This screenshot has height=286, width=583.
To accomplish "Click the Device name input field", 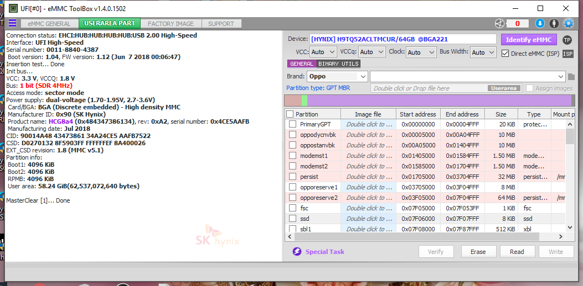I will 403,39.
